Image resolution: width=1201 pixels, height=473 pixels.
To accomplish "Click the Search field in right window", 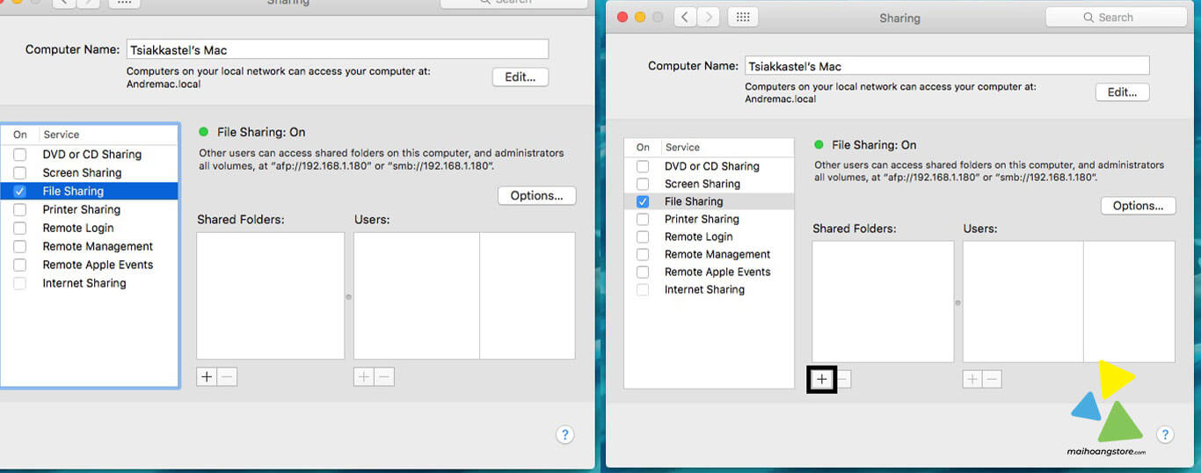I will click(1116, 17).
